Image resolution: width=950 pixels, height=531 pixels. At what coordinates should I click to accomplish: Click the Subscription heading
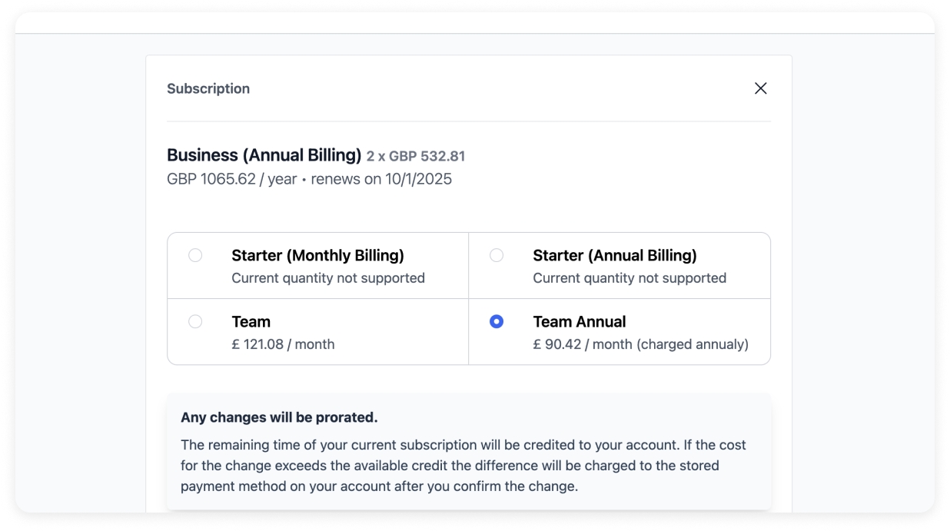[208, 88]
